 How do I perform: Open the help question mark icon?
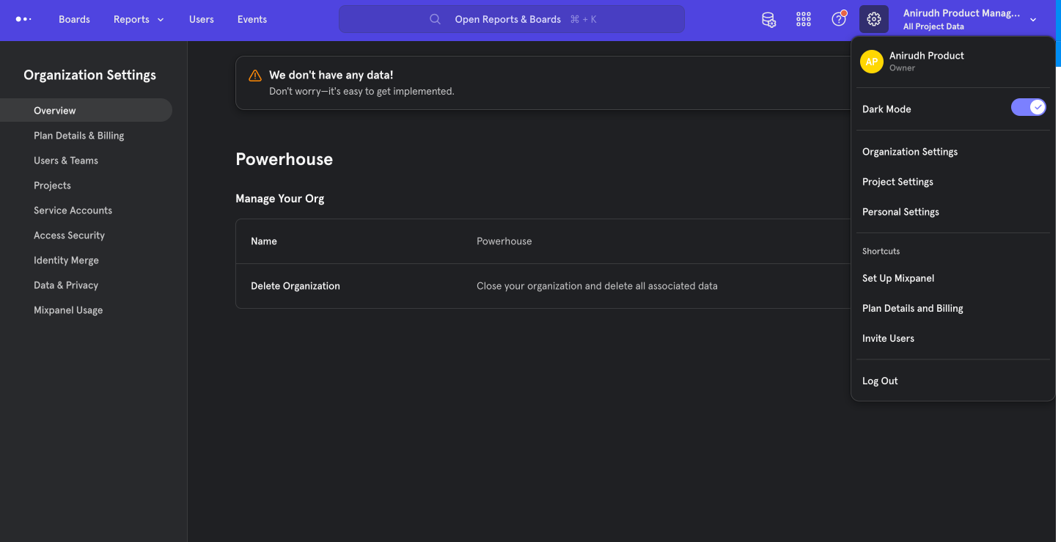coord(839,19)
